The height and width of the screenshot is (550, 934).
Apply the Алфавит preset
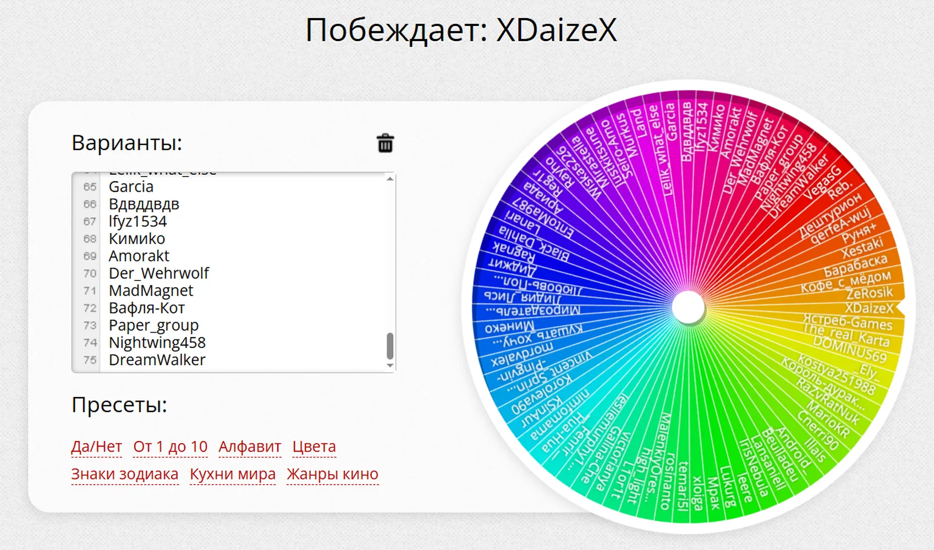click(250, 447)
